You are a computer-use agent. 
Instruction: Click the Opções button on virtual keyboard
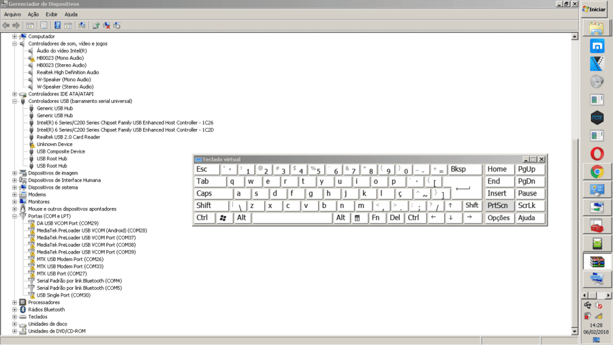[499, 218]
